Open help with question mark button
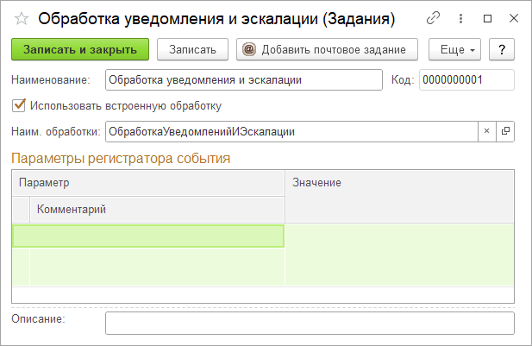Screen dimensions: 532x346 [502, 49]
